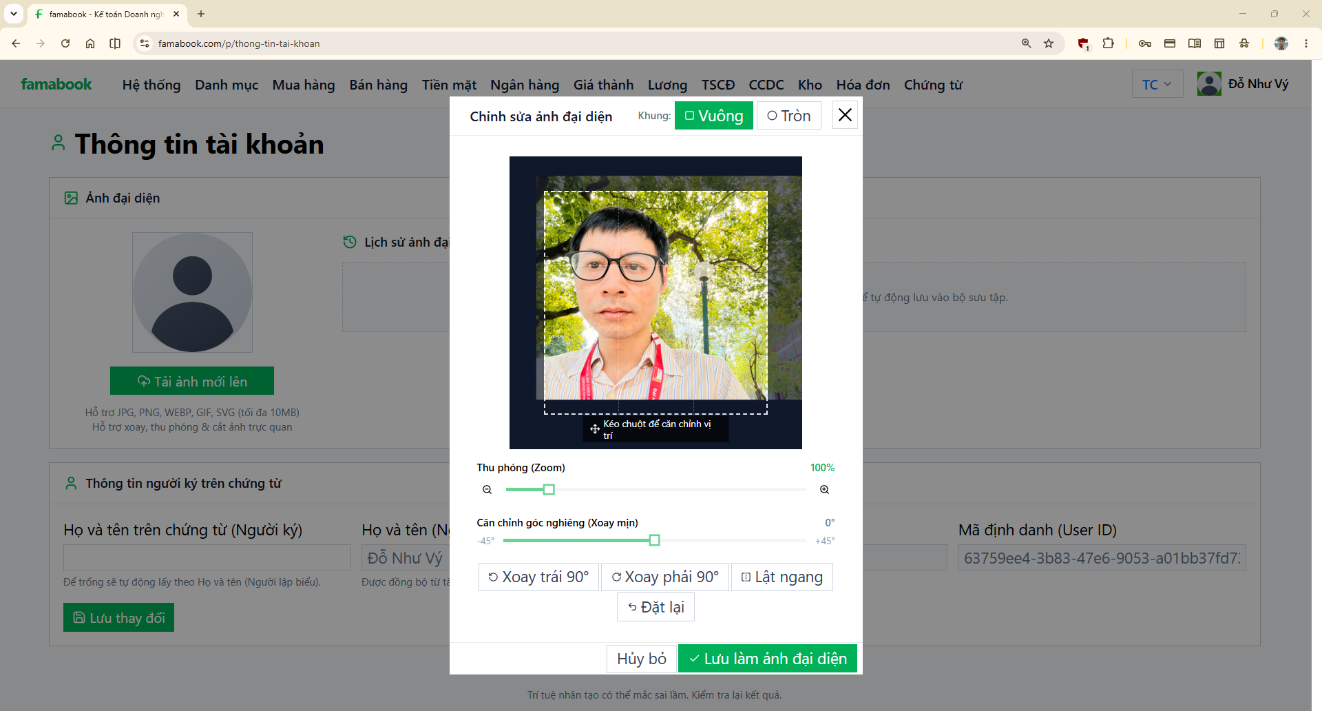Open the extensions puzzle icon

point(1108,43)
